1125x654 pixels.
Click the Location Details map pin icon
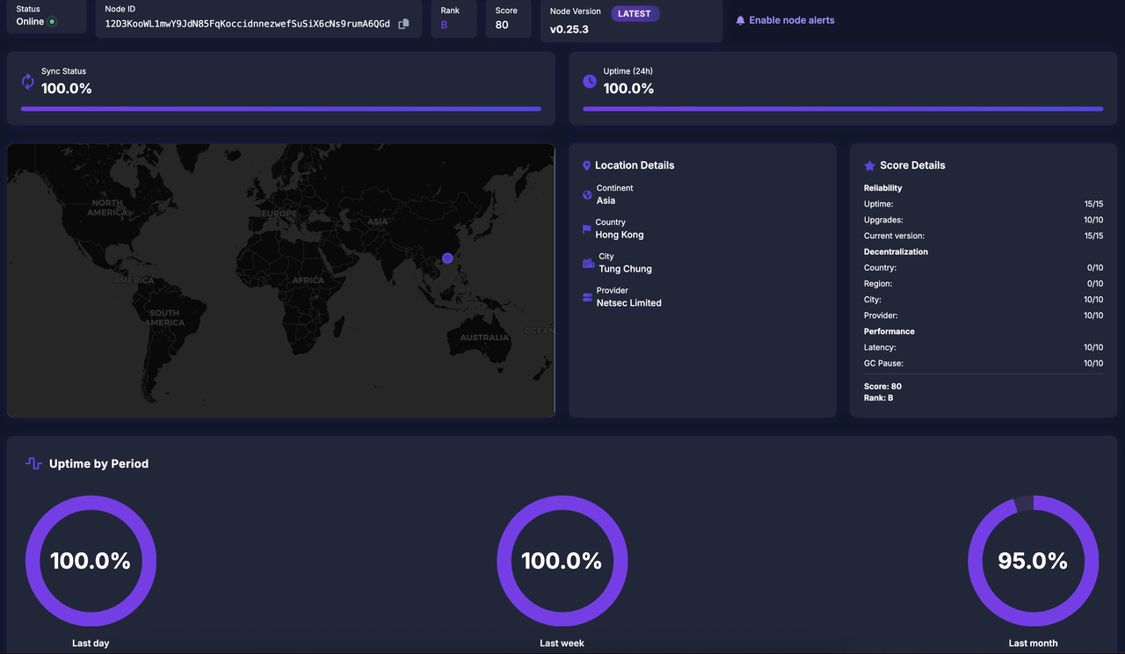click(586, 165)
